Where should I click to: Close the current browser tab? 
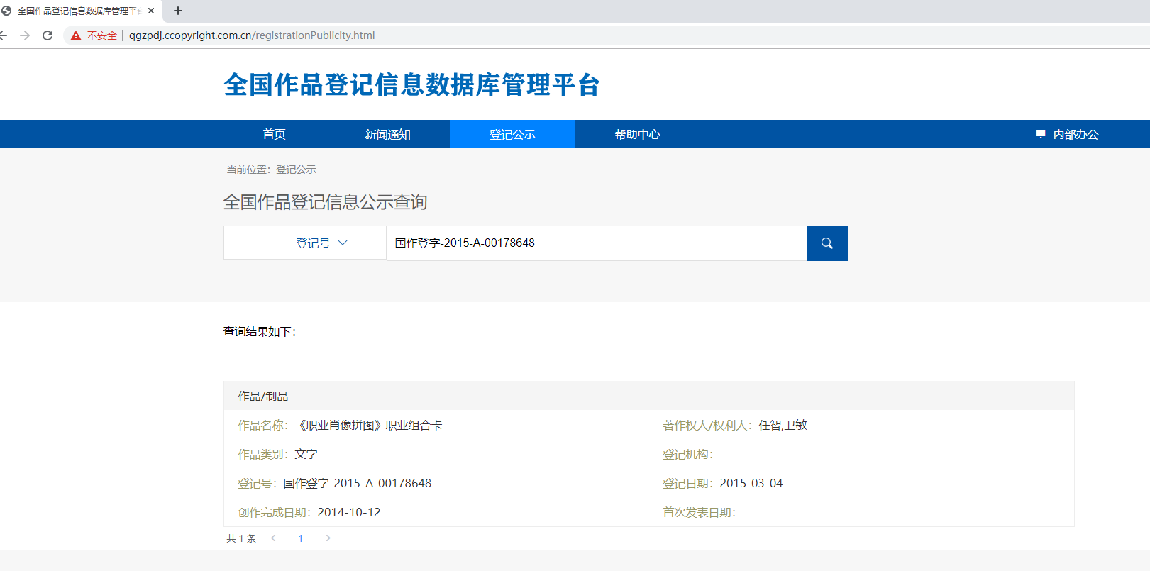tap(151, 11)
